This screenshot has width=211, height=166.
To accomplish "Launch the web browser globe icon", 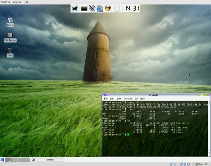I will click(x=108, y=8).
